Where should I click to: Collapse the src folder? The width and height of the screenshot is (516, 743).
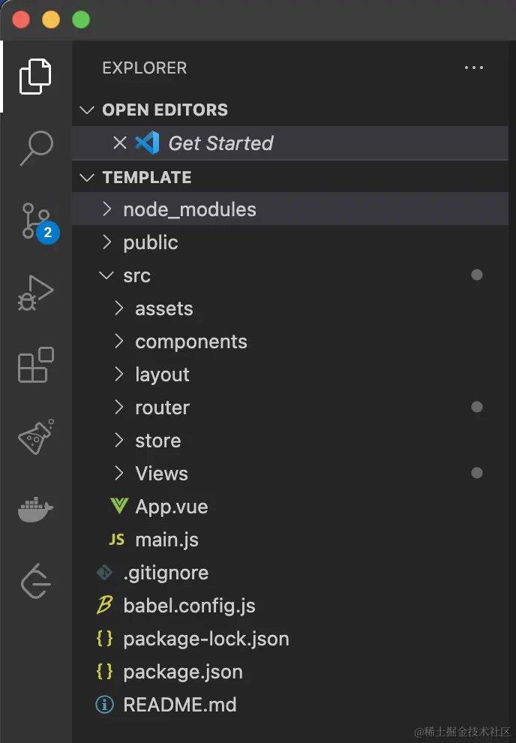pyautogui.click(x=136, y=275)
